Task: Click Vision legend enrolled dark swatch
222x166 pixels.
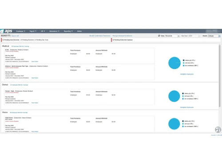Action: [183, 121]
